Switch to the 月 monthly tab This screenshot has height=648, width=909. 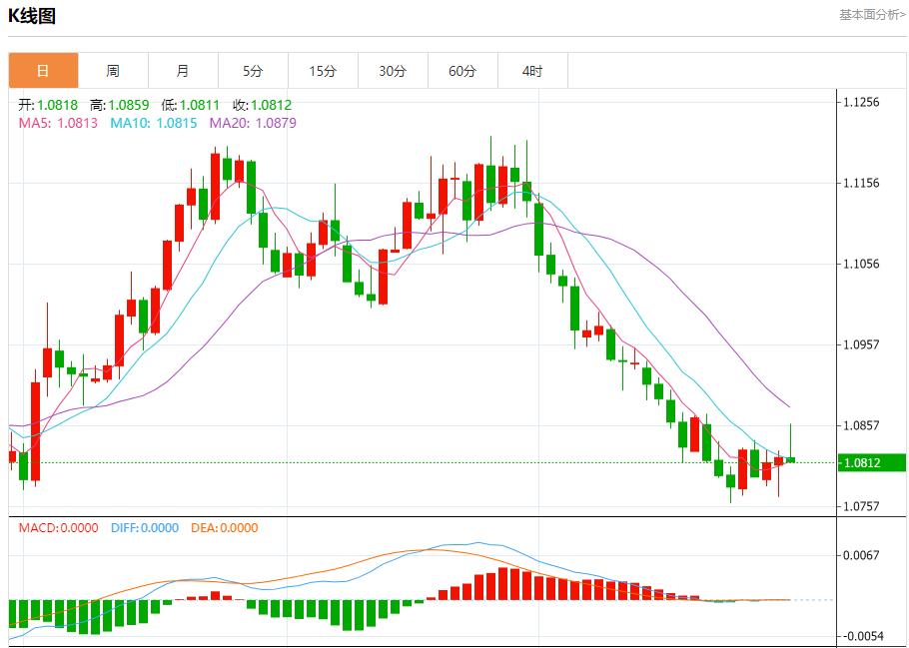pyautogui.click(x=183, y=71)
